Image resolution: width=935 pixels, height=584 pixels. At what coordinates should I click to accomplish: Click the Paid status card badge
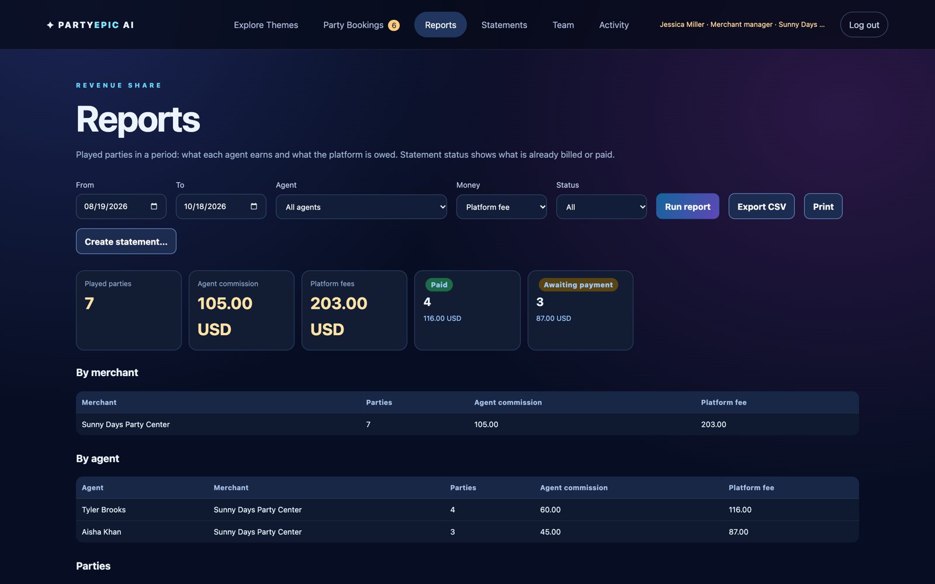point(439,285)
